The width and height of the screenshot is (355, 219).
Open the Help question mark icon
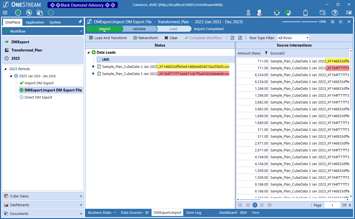(x=335, y=13)
